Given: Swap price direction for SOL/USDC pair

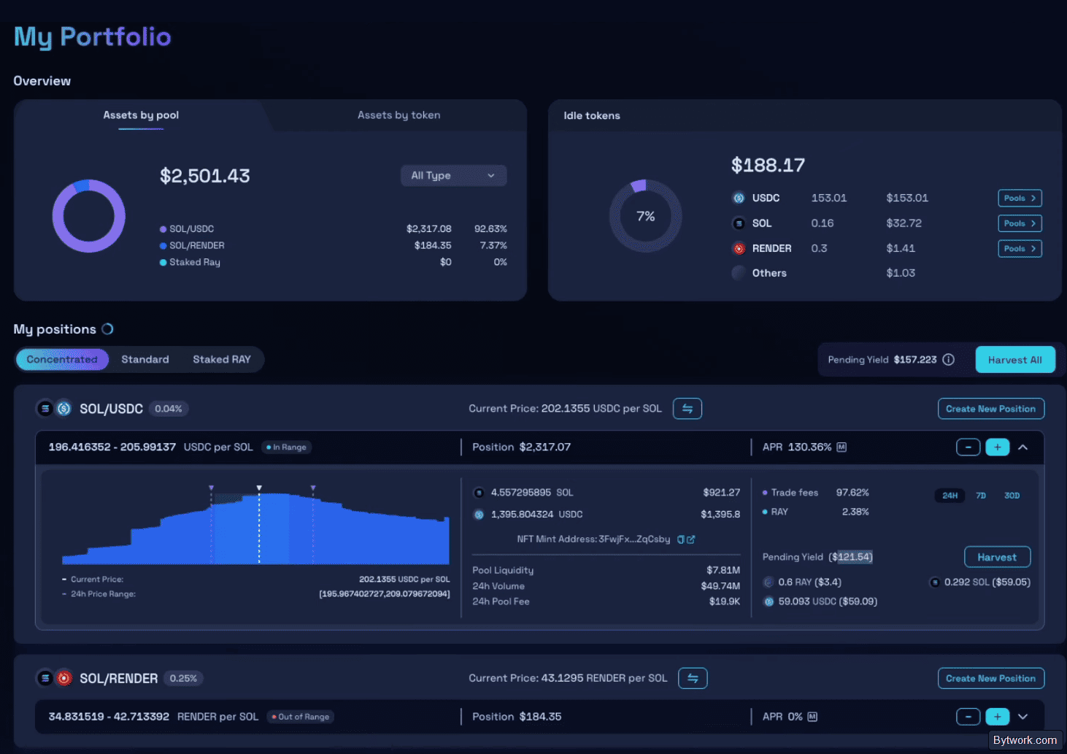Looking at the screenshot, I should (x=687, y=409).
